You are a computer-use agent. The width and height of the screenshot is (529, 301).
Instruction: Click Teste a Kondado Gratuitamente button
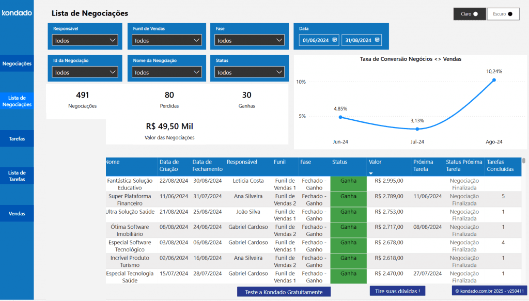pyautogui.click(x=284, y=292)
